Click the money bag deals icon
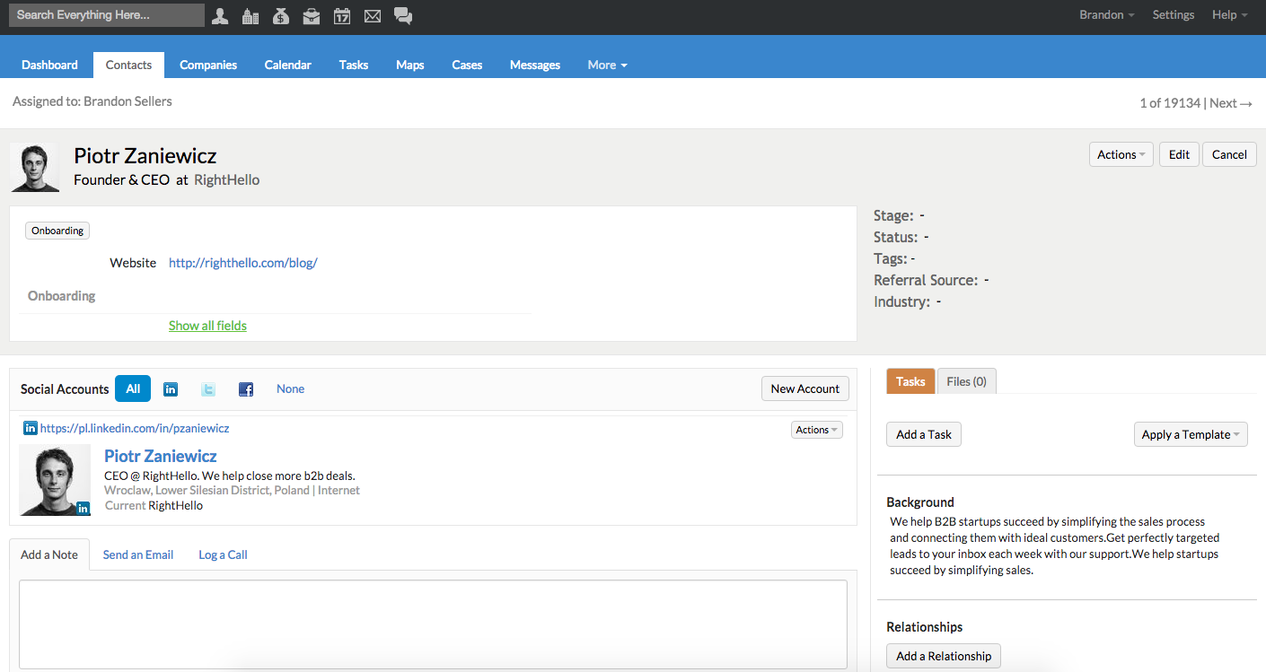This screenshot has width=1266, height=672. (x=281, y=15)
